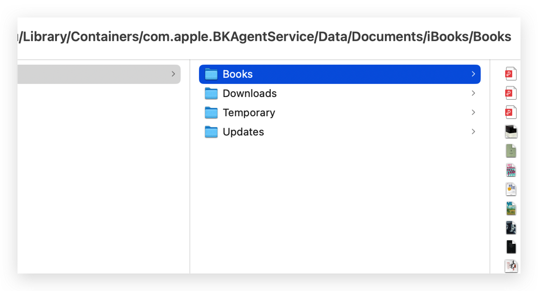Click the Updates folder icon

coord(211,132)
